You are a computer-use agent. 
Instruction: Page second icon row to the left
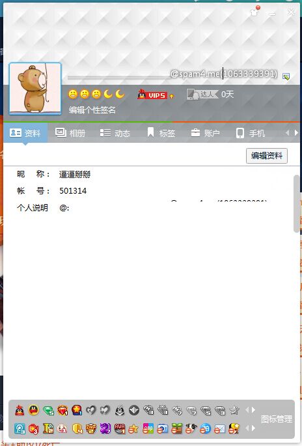point(247,428)
